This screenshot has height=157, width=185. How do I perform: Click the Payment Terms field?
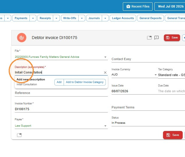148,107
